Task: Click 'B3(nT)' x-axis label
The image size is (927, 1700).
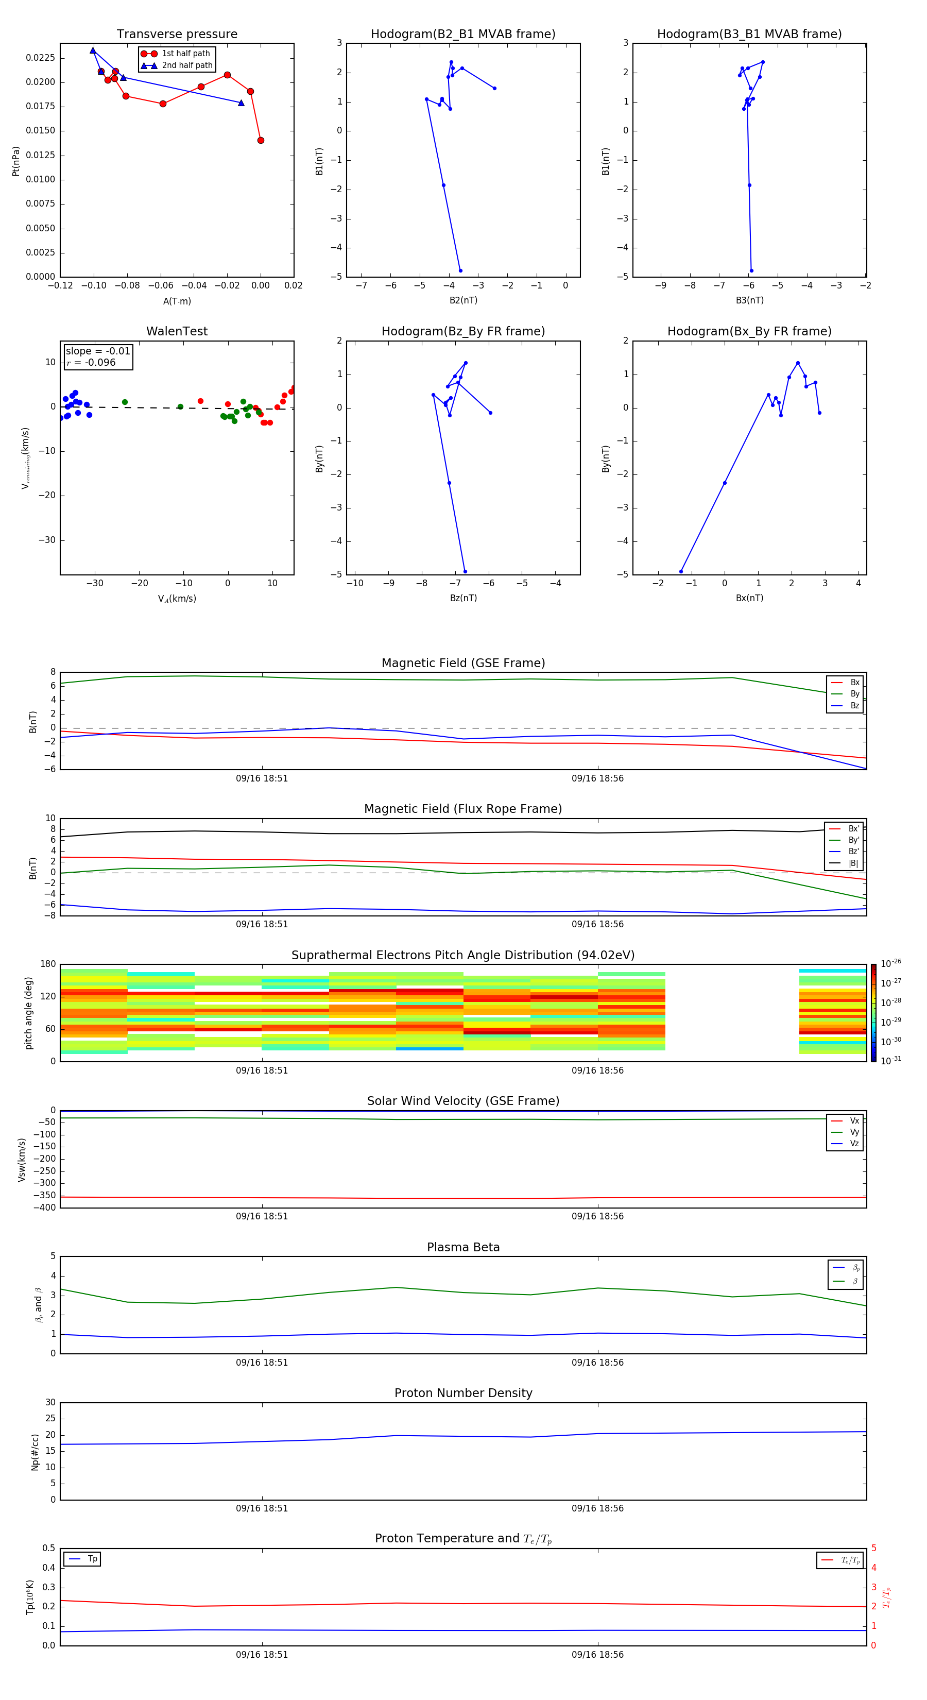Action: (749, 300)
